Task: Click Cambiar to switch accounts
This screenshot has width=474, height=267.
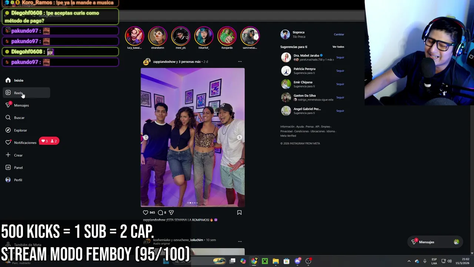Action: point(339,34)
